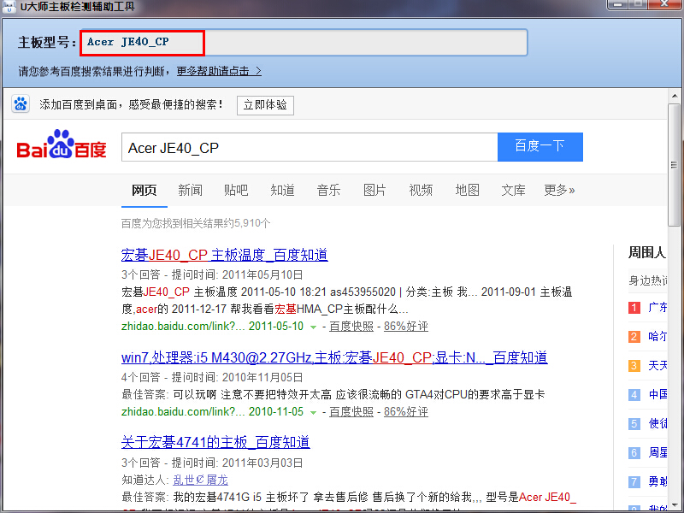Image resolution: width=684 pixels, height=513 pixels.
Task: Expand the 更多» search categories
Action: point(559,190)
